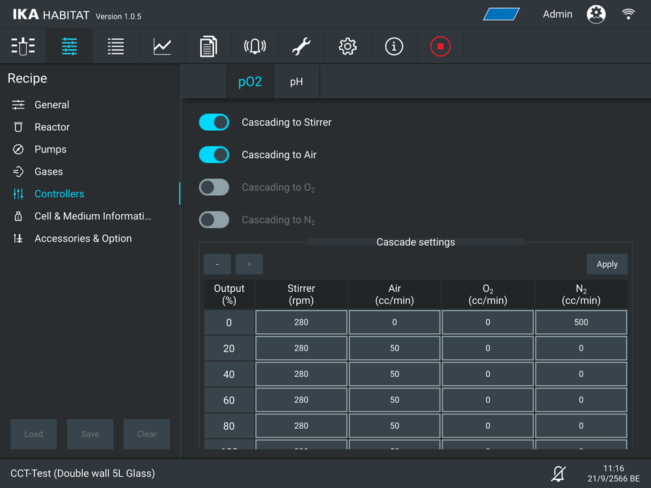Edit Stirrer field at output 60
651x488 pixels.
(x=301, y=400)
